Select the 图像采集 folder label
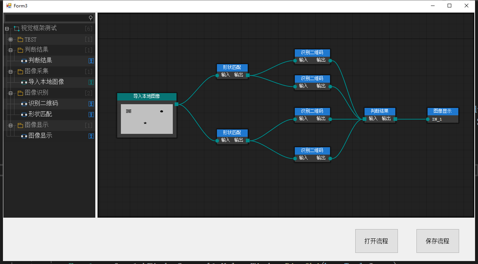 pos(37,71)
